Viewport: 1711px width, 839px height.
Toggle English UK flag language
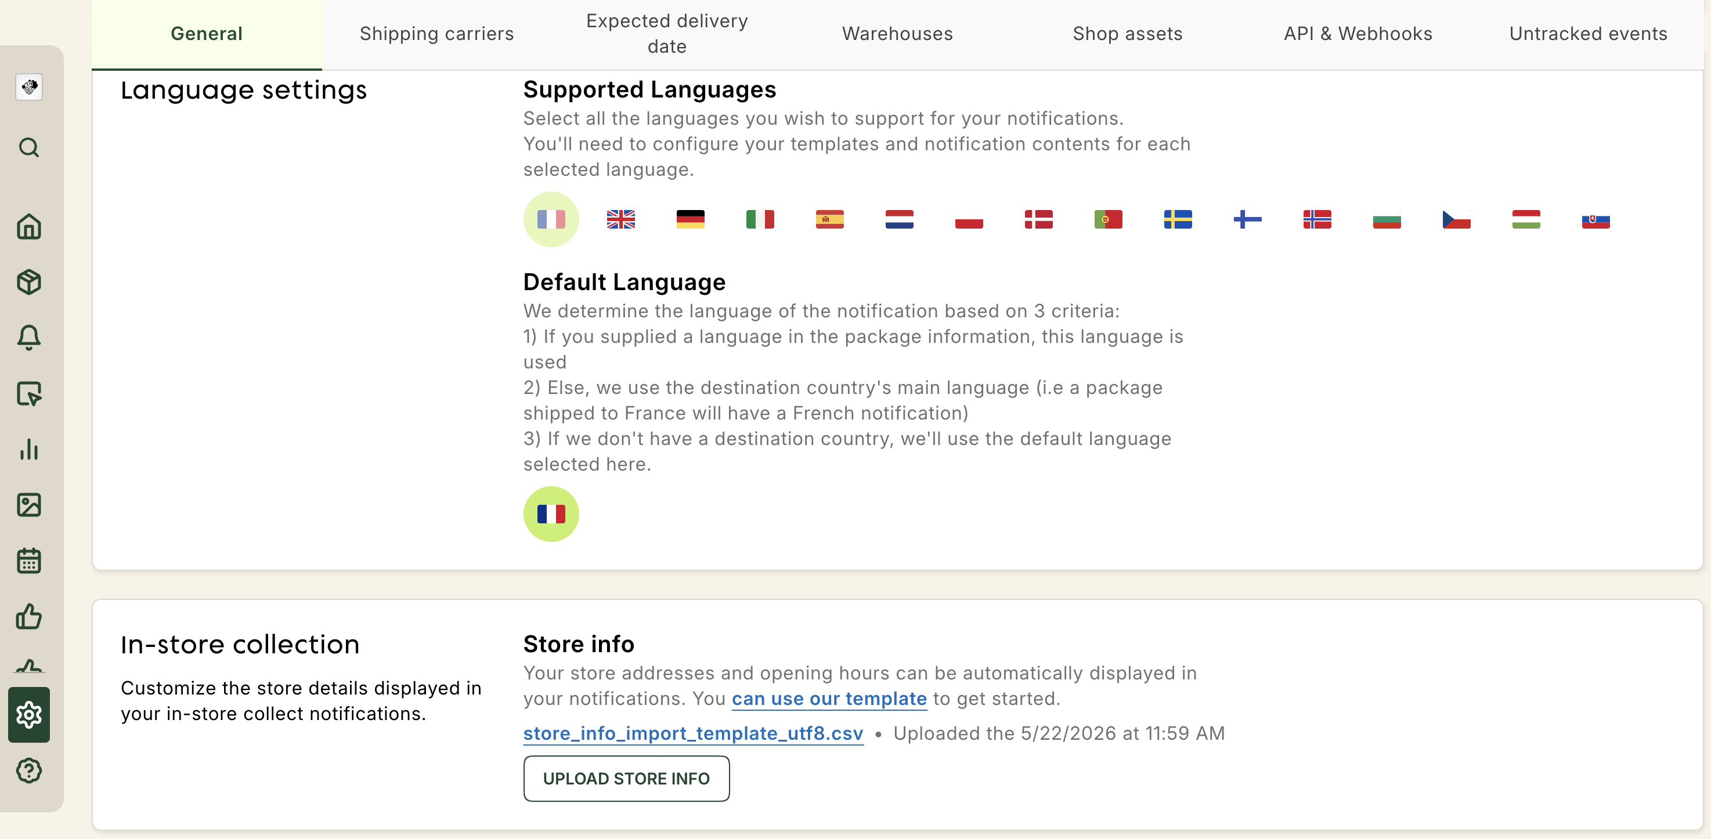coord(620,219)
